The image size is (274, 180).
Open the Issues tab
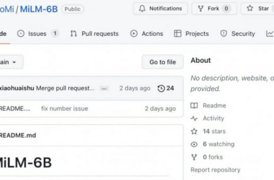(38, 33)
